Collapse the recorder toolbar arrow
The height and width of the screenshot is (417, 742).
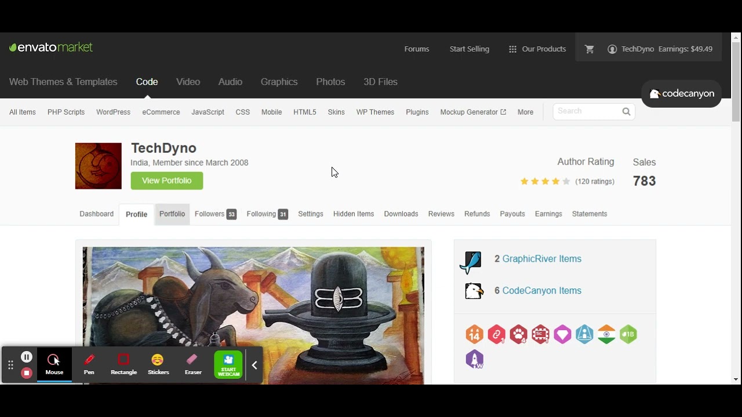tap(254, 365)
